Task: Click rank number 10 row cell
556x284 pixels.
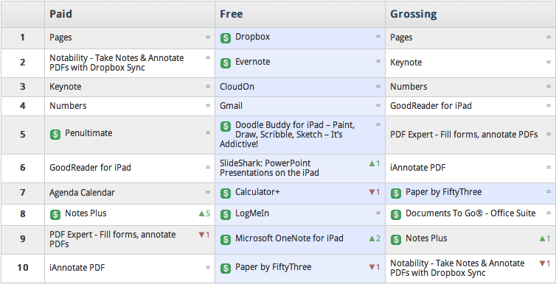Action: coord(23,267)
